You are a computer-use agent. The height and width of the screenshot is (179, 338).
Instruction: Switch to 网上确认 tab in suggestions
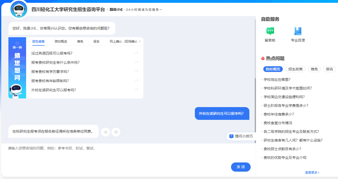(x=124, y=42)
